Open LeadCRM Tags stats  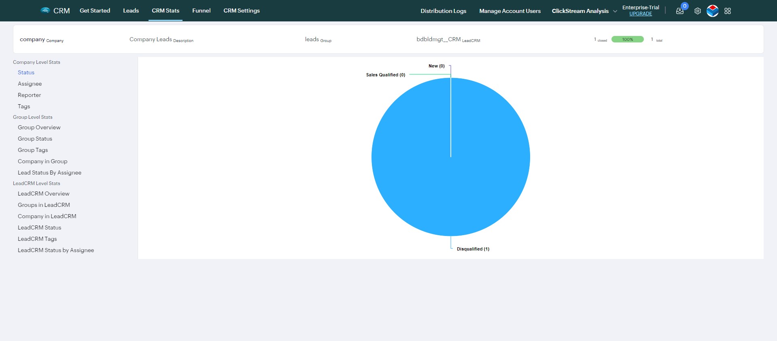pyautogui.click(x=37, y=239)
